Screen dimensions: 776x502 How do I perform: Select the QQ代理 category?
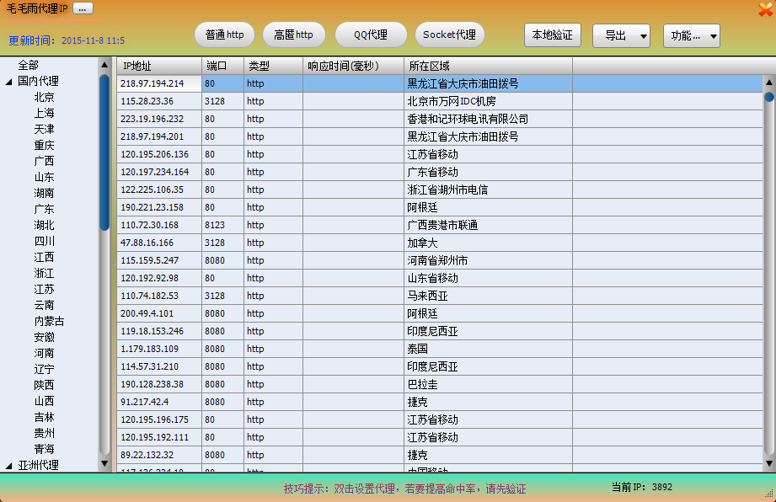[x=370, y=35]
